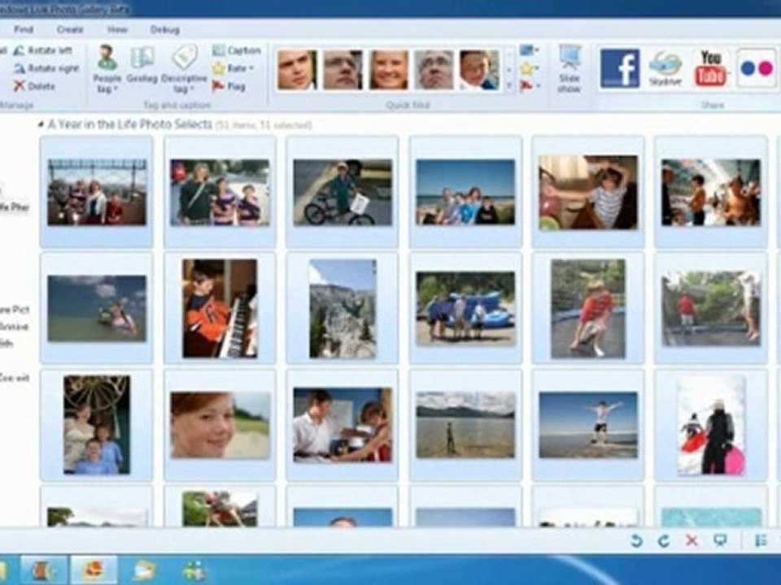This screenshot has width=781, height=585.
Task: Click Rotate right in the Manage group
Action: click(x=46, y=68)
